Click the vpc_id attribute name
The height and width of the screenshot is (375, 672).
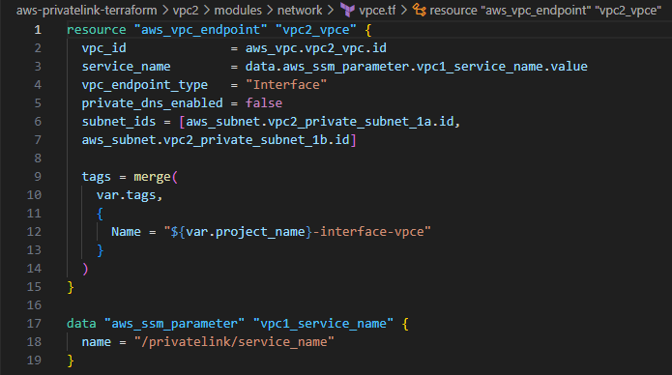(104, 48)
